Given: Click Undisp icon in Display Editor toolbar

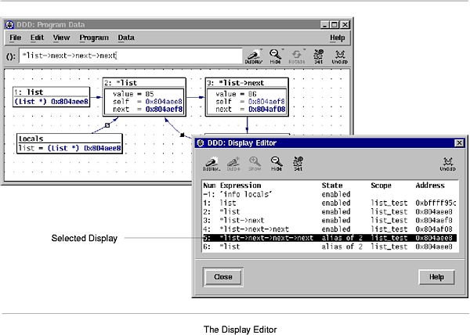Looking at the screenshot, I should click(447, 164).
